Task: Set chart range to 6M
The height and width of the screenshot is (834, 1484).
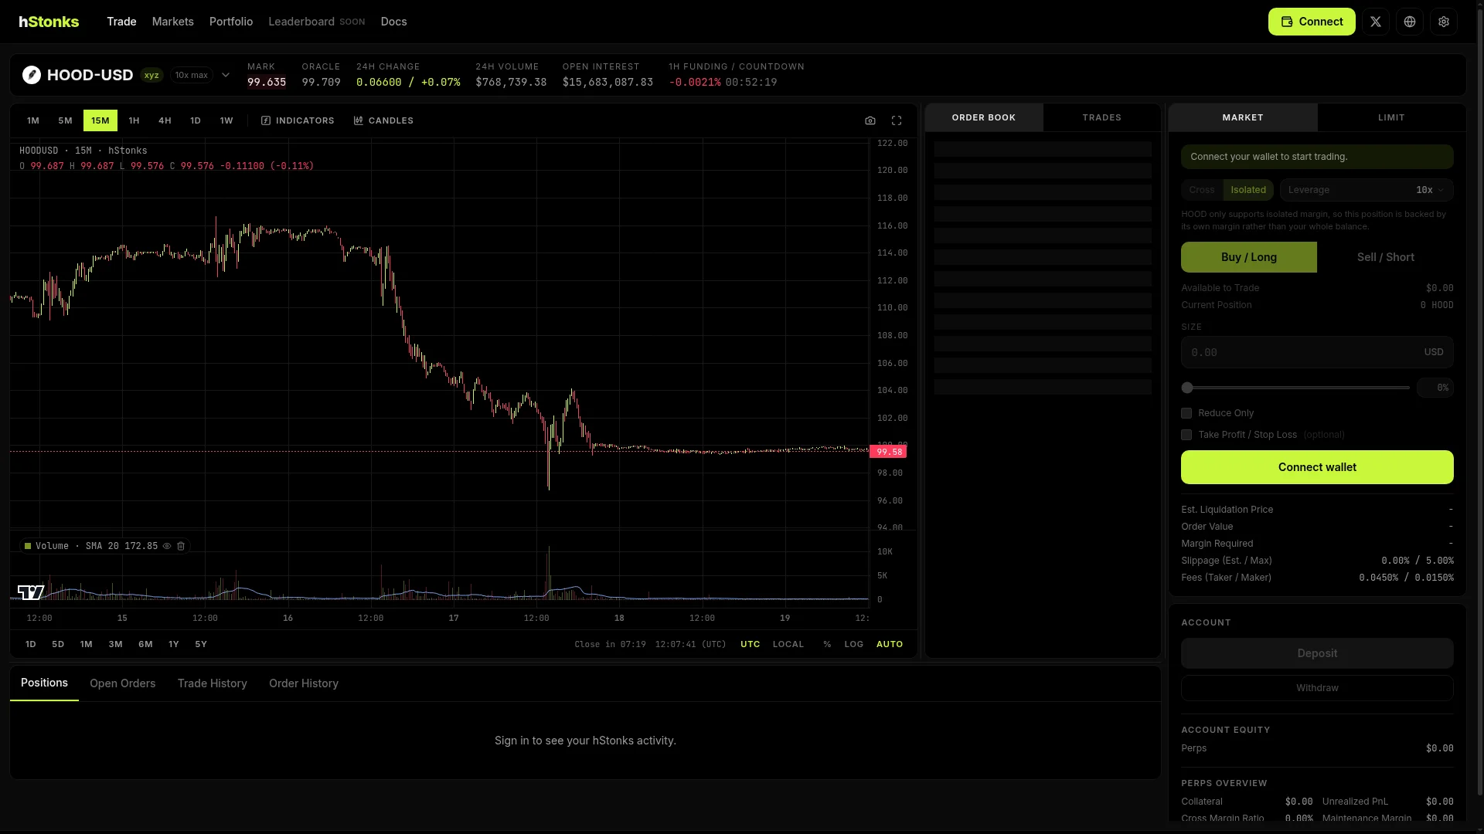Action: point(145,644)
